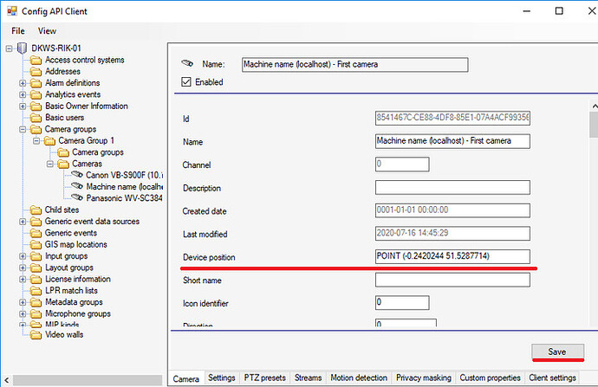Open the File menu
This screenshot has width=598, height=387.
click(18, 30)
